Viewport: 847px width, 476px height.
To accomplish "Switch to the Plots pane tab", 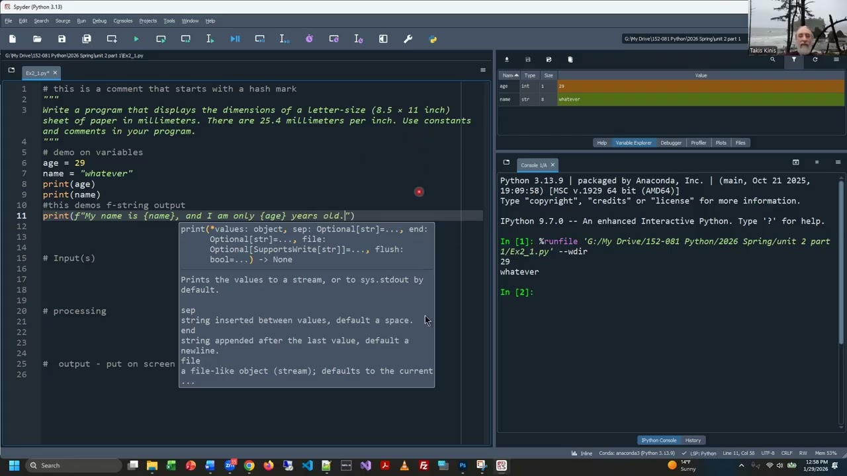I will pos(721,143).
